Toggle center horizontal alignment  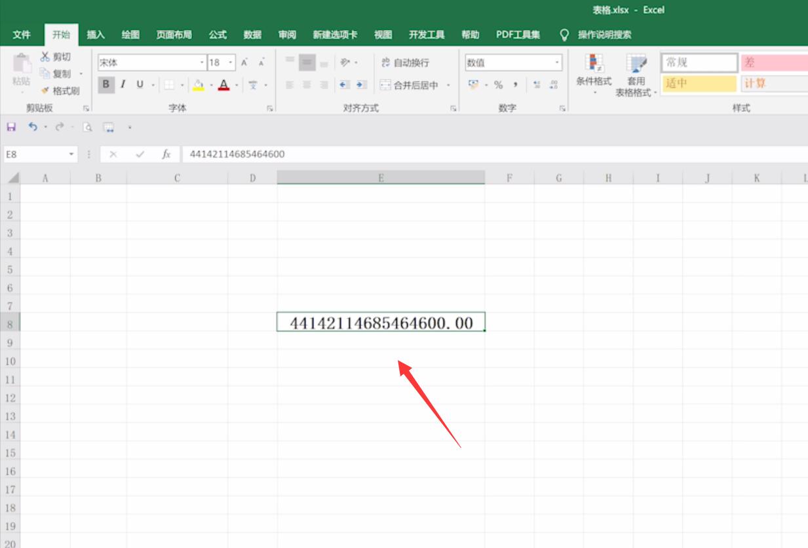[x=307, y=84]
